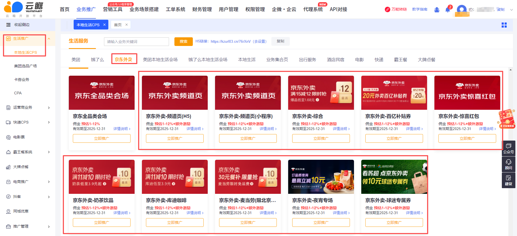Click the 运营商业务 sidebar icon
The height and width of the screenshot is (236, 517).
pyautogui.click(x=8, y=108)
